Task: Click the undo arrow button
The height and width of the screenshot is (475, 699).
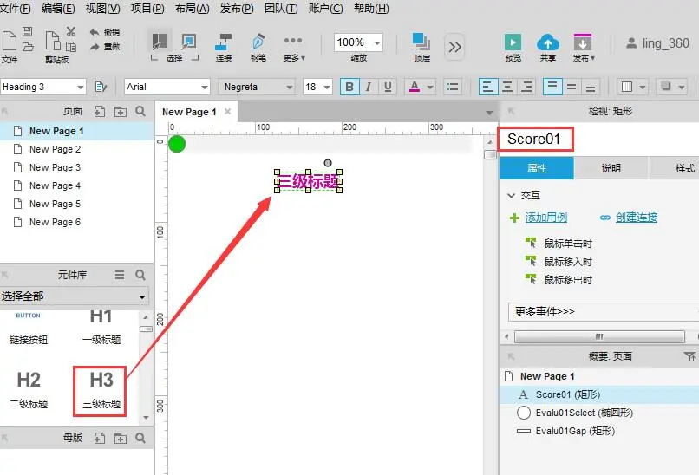Action: click(x=95, y=32)
